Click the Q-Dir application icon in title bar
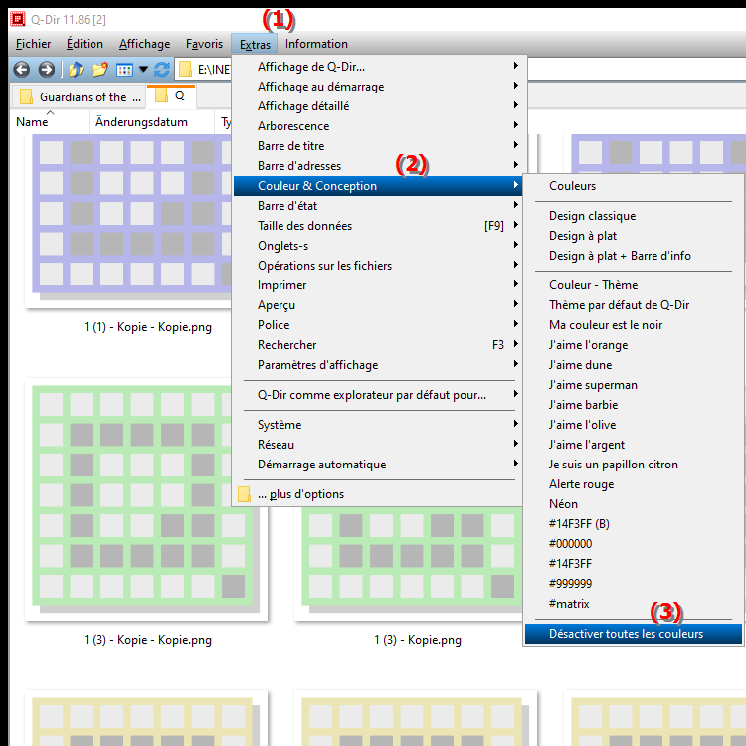746x746 pixels. pos(18,19)
